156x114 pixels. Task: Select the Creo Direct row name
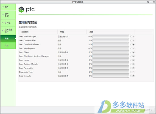[24, 52]
